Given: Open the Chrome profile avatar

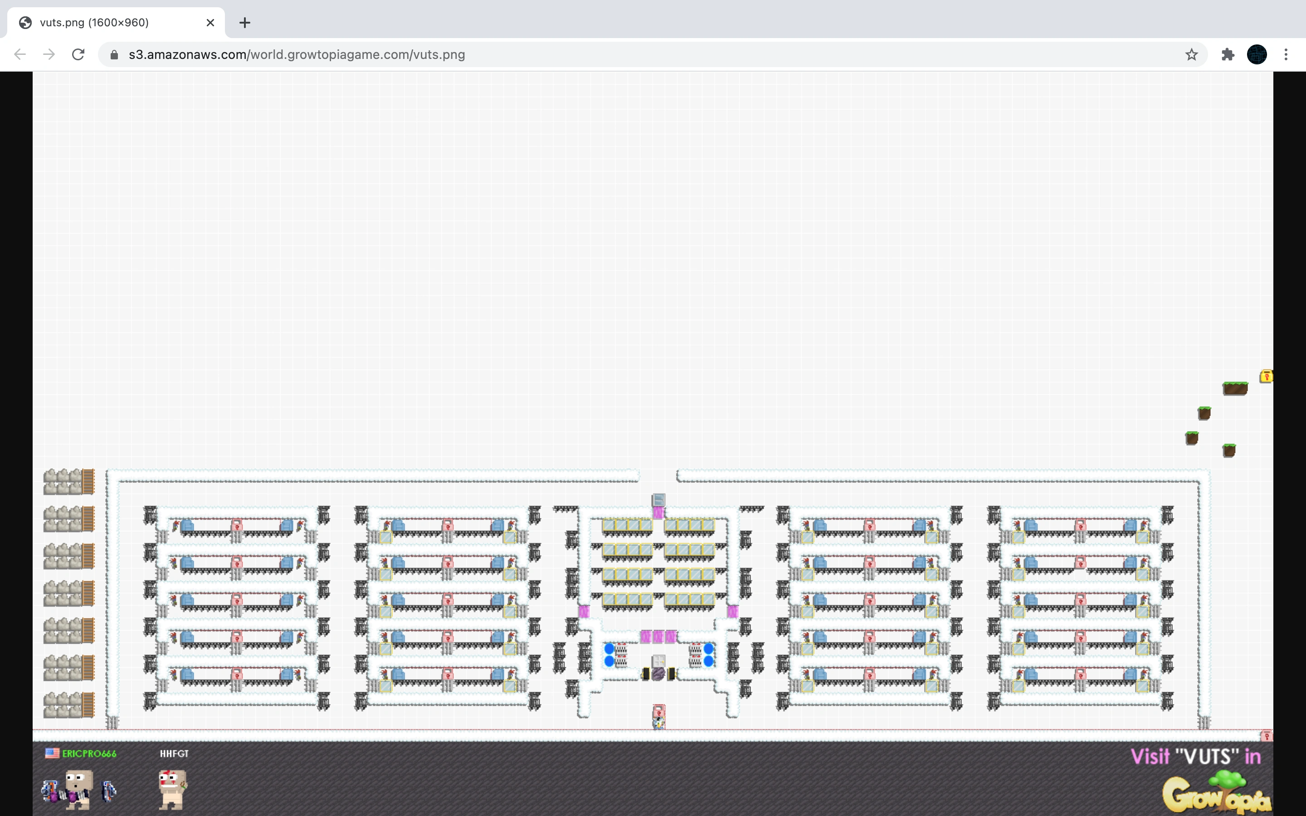Looking at the screenshot, I should click(x=1257, y=54).
